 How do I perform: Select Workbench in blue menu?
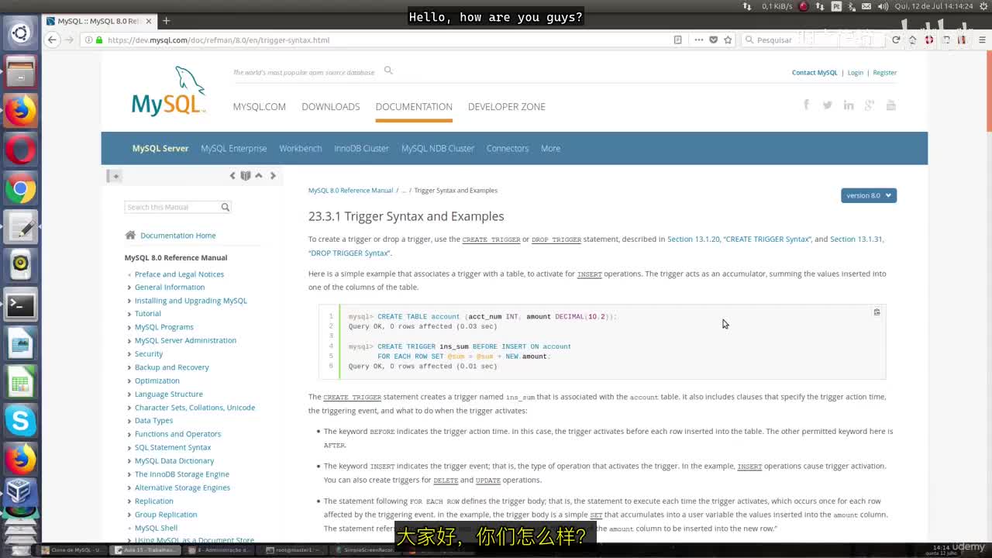301,148
